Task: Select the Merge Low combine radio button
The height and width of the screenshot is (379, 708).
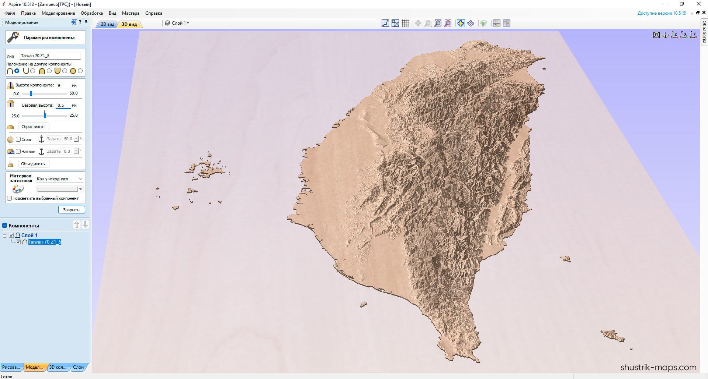Action: [x=65, y=71]
